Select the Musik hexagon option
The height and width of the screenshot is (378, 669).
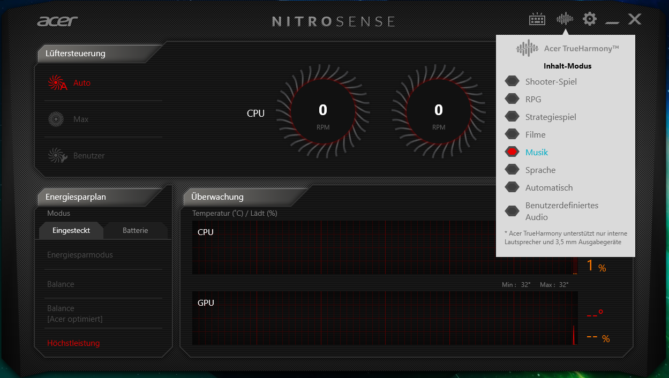[x=513, y=153]
